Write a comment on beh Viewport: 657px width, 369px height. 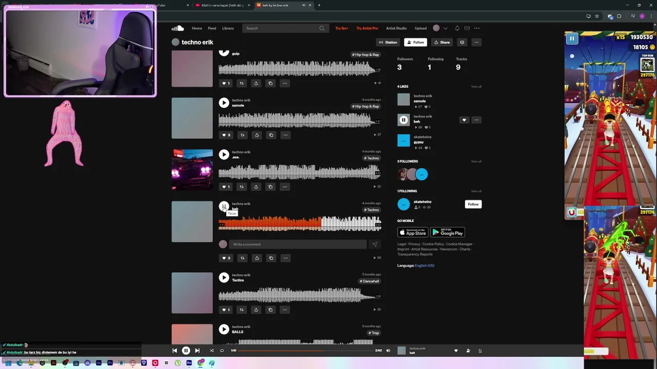coord(298,244)
